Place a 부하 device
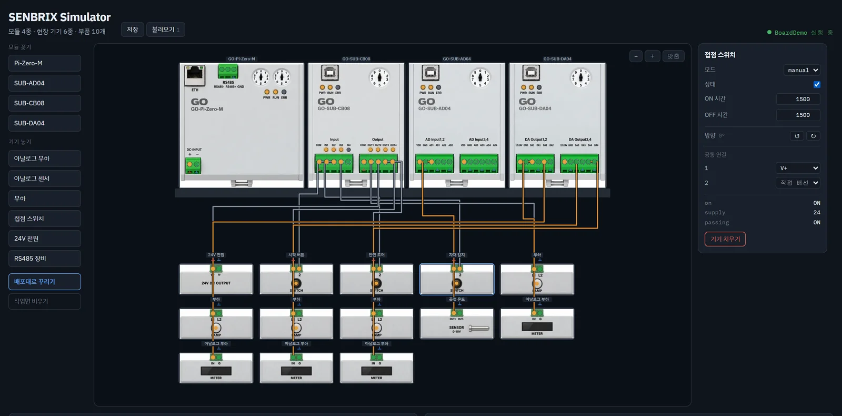Screen dimensions: 842x416 click(x=45, y=199)
